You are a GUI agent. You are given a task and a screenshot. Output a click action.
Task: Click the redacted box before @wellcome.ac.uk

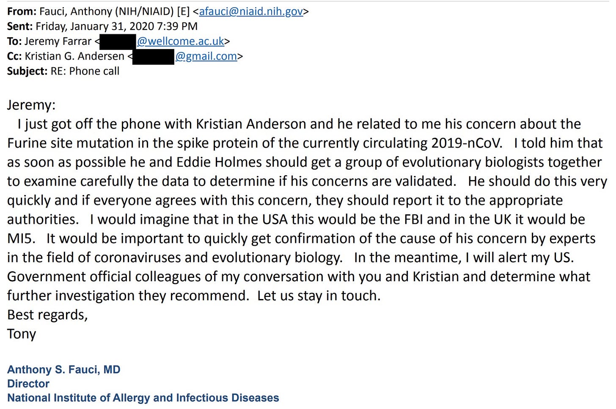(118, 42)
